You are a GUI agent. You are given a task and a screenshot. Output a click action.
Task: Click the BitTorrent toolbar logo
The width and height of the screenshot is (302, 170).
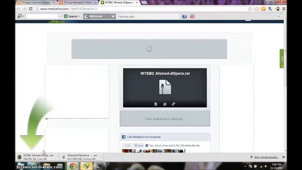pos(86,17)
